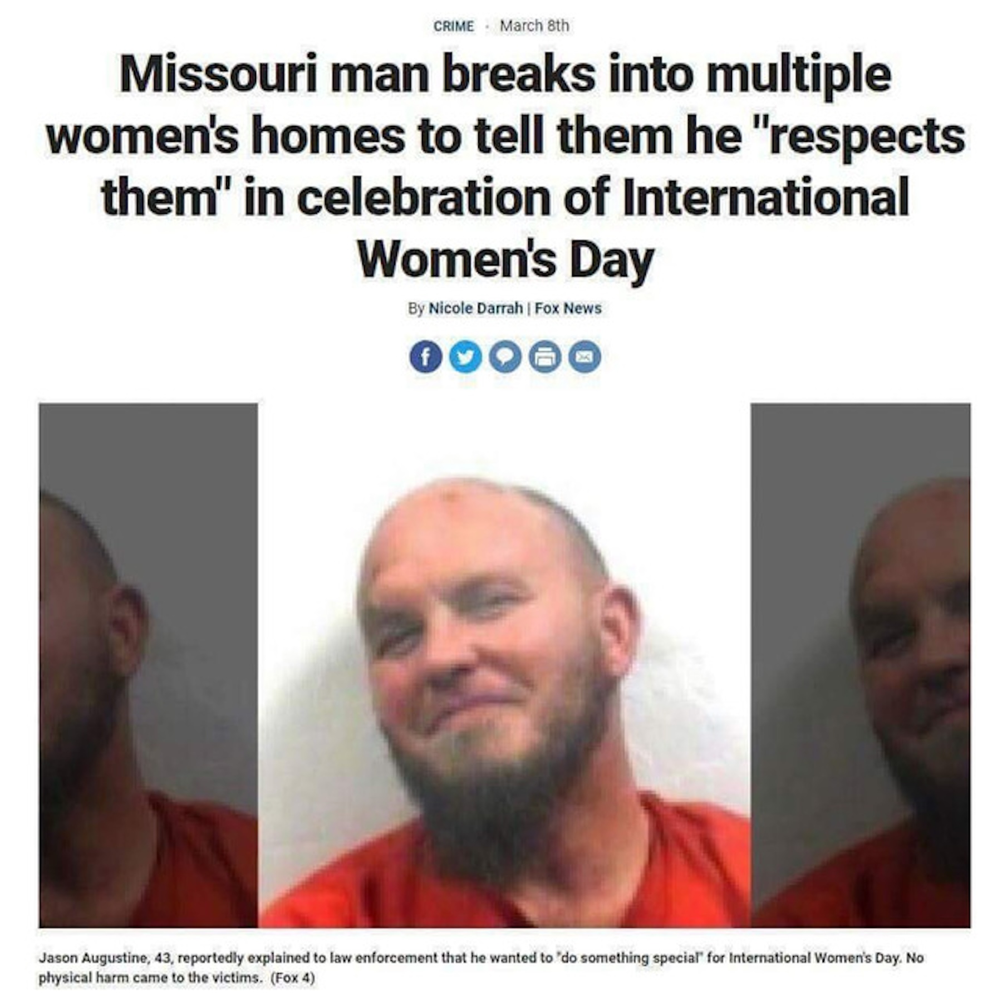The image size is (1002, 996).
Task: Follow the Fox News byline link
Action: pos(568,308)
